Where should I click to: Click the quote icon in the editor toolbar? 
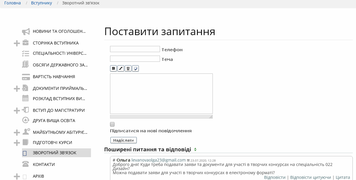(x=135, y=68)
